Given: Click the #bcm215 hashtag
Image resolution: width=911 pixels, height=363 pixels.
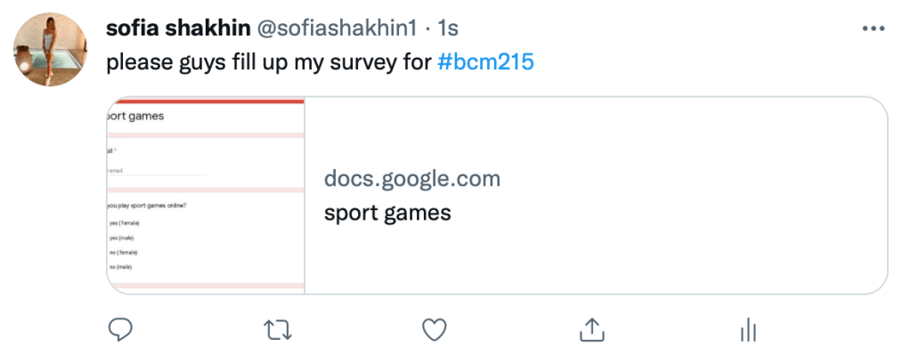Looking at the screenshot, I should pyautogui.click(x=485, y=64).
